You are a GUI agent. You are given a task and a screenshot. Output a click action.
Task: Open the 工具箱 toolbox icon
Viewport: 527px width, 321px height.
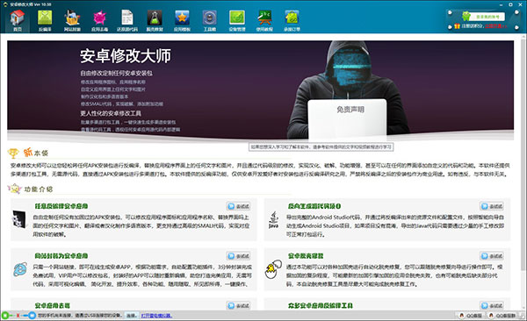click(x=209, y=20)
